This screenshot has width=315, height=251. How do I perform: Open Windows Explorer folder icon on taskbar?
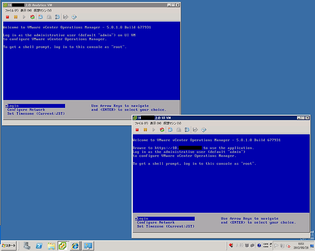click(x=51, y=246)
